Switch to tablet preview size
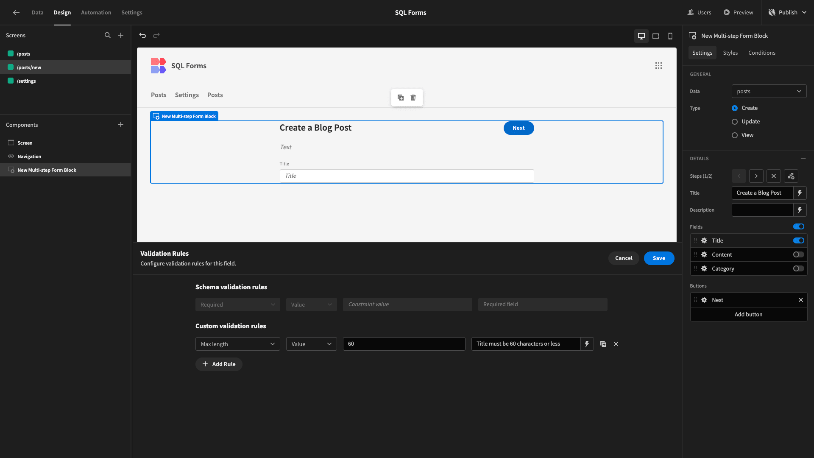The width and height of the screenshot is (814, 458). pos(656,36)
